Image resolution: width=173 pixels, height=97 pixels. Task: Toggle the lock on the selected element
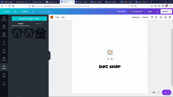(165, 17)
